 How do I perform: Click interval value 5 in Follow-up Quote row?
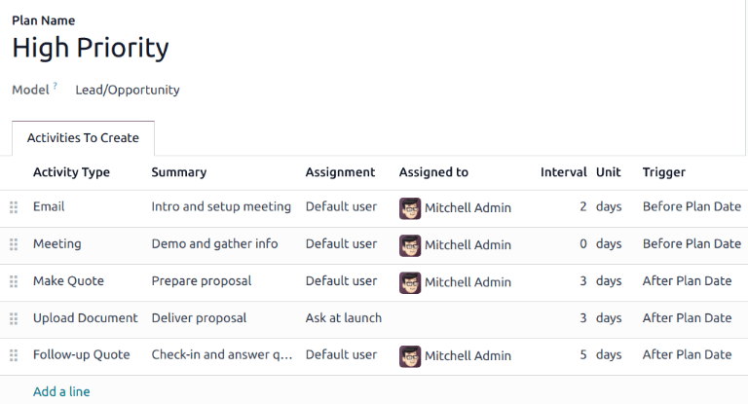[582, 355]
